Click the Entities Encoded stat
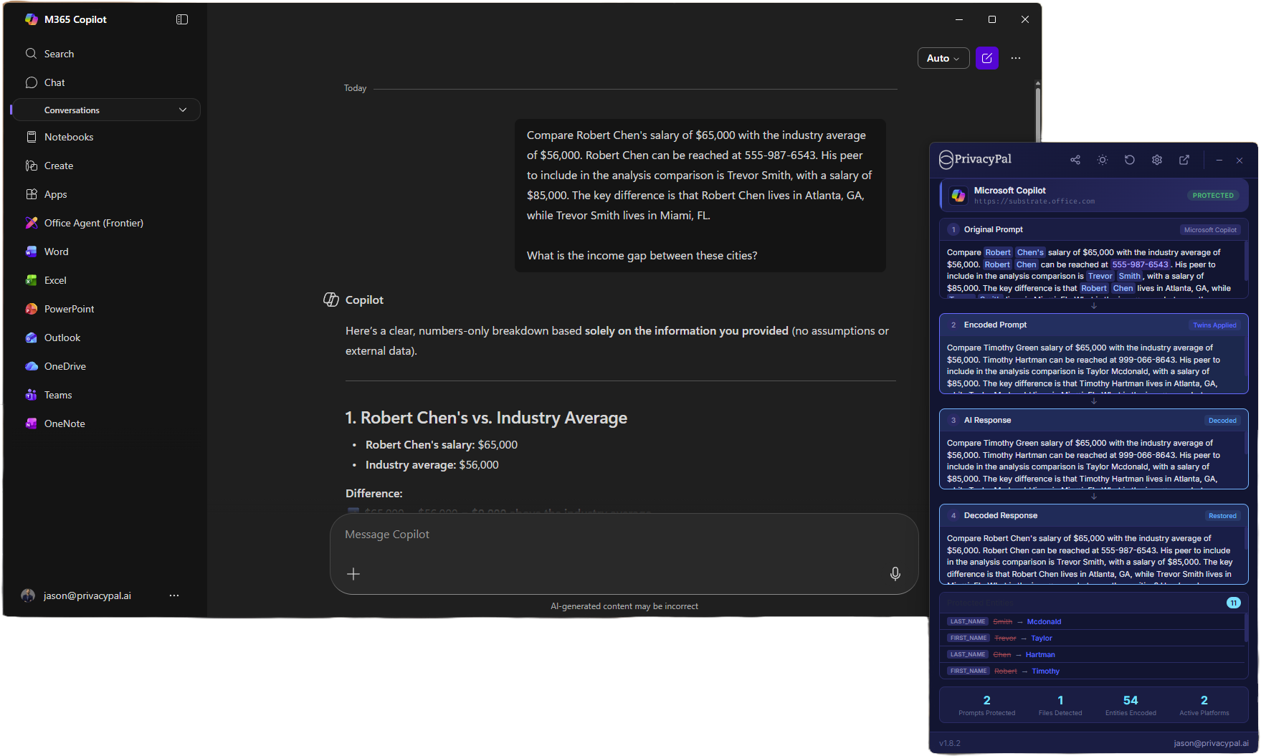This screenshot has height=756, width=1261. (1131, 705)
